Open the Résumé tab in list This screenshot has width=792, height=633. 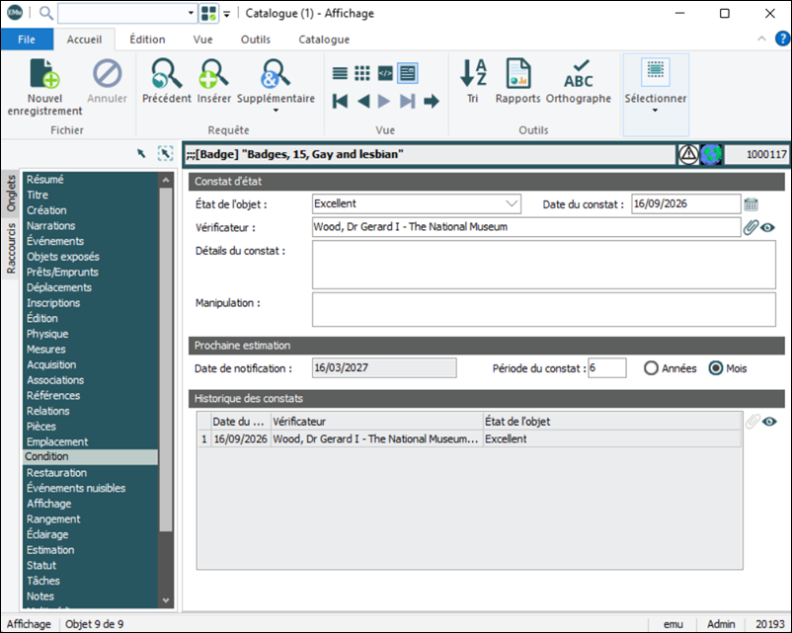(x=45, y=180)
